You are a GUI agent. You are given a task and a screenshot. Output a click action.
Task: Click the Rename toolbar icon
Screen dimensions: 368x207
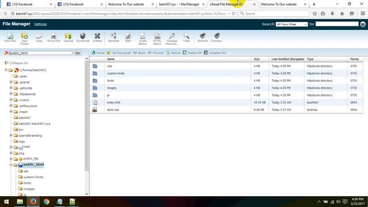(x=114, y=37)
